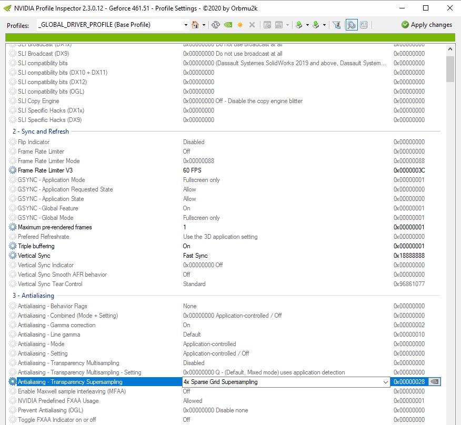
Task: Toggle show scanned unknown settings magnifier
Action: click(352, 25)
